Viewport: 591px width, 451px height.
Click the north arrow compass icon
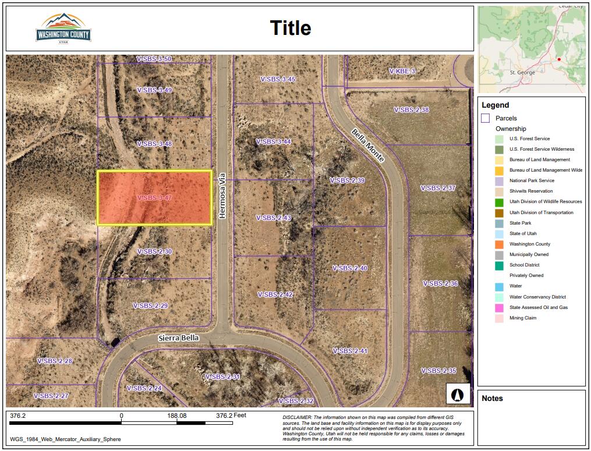click(x=458, y=395)
